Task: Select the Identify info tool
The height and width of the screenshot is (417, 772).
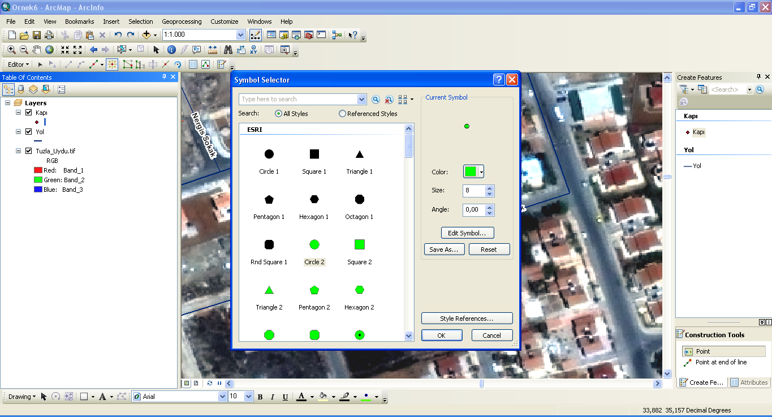Action: click(x=171, y=50)
